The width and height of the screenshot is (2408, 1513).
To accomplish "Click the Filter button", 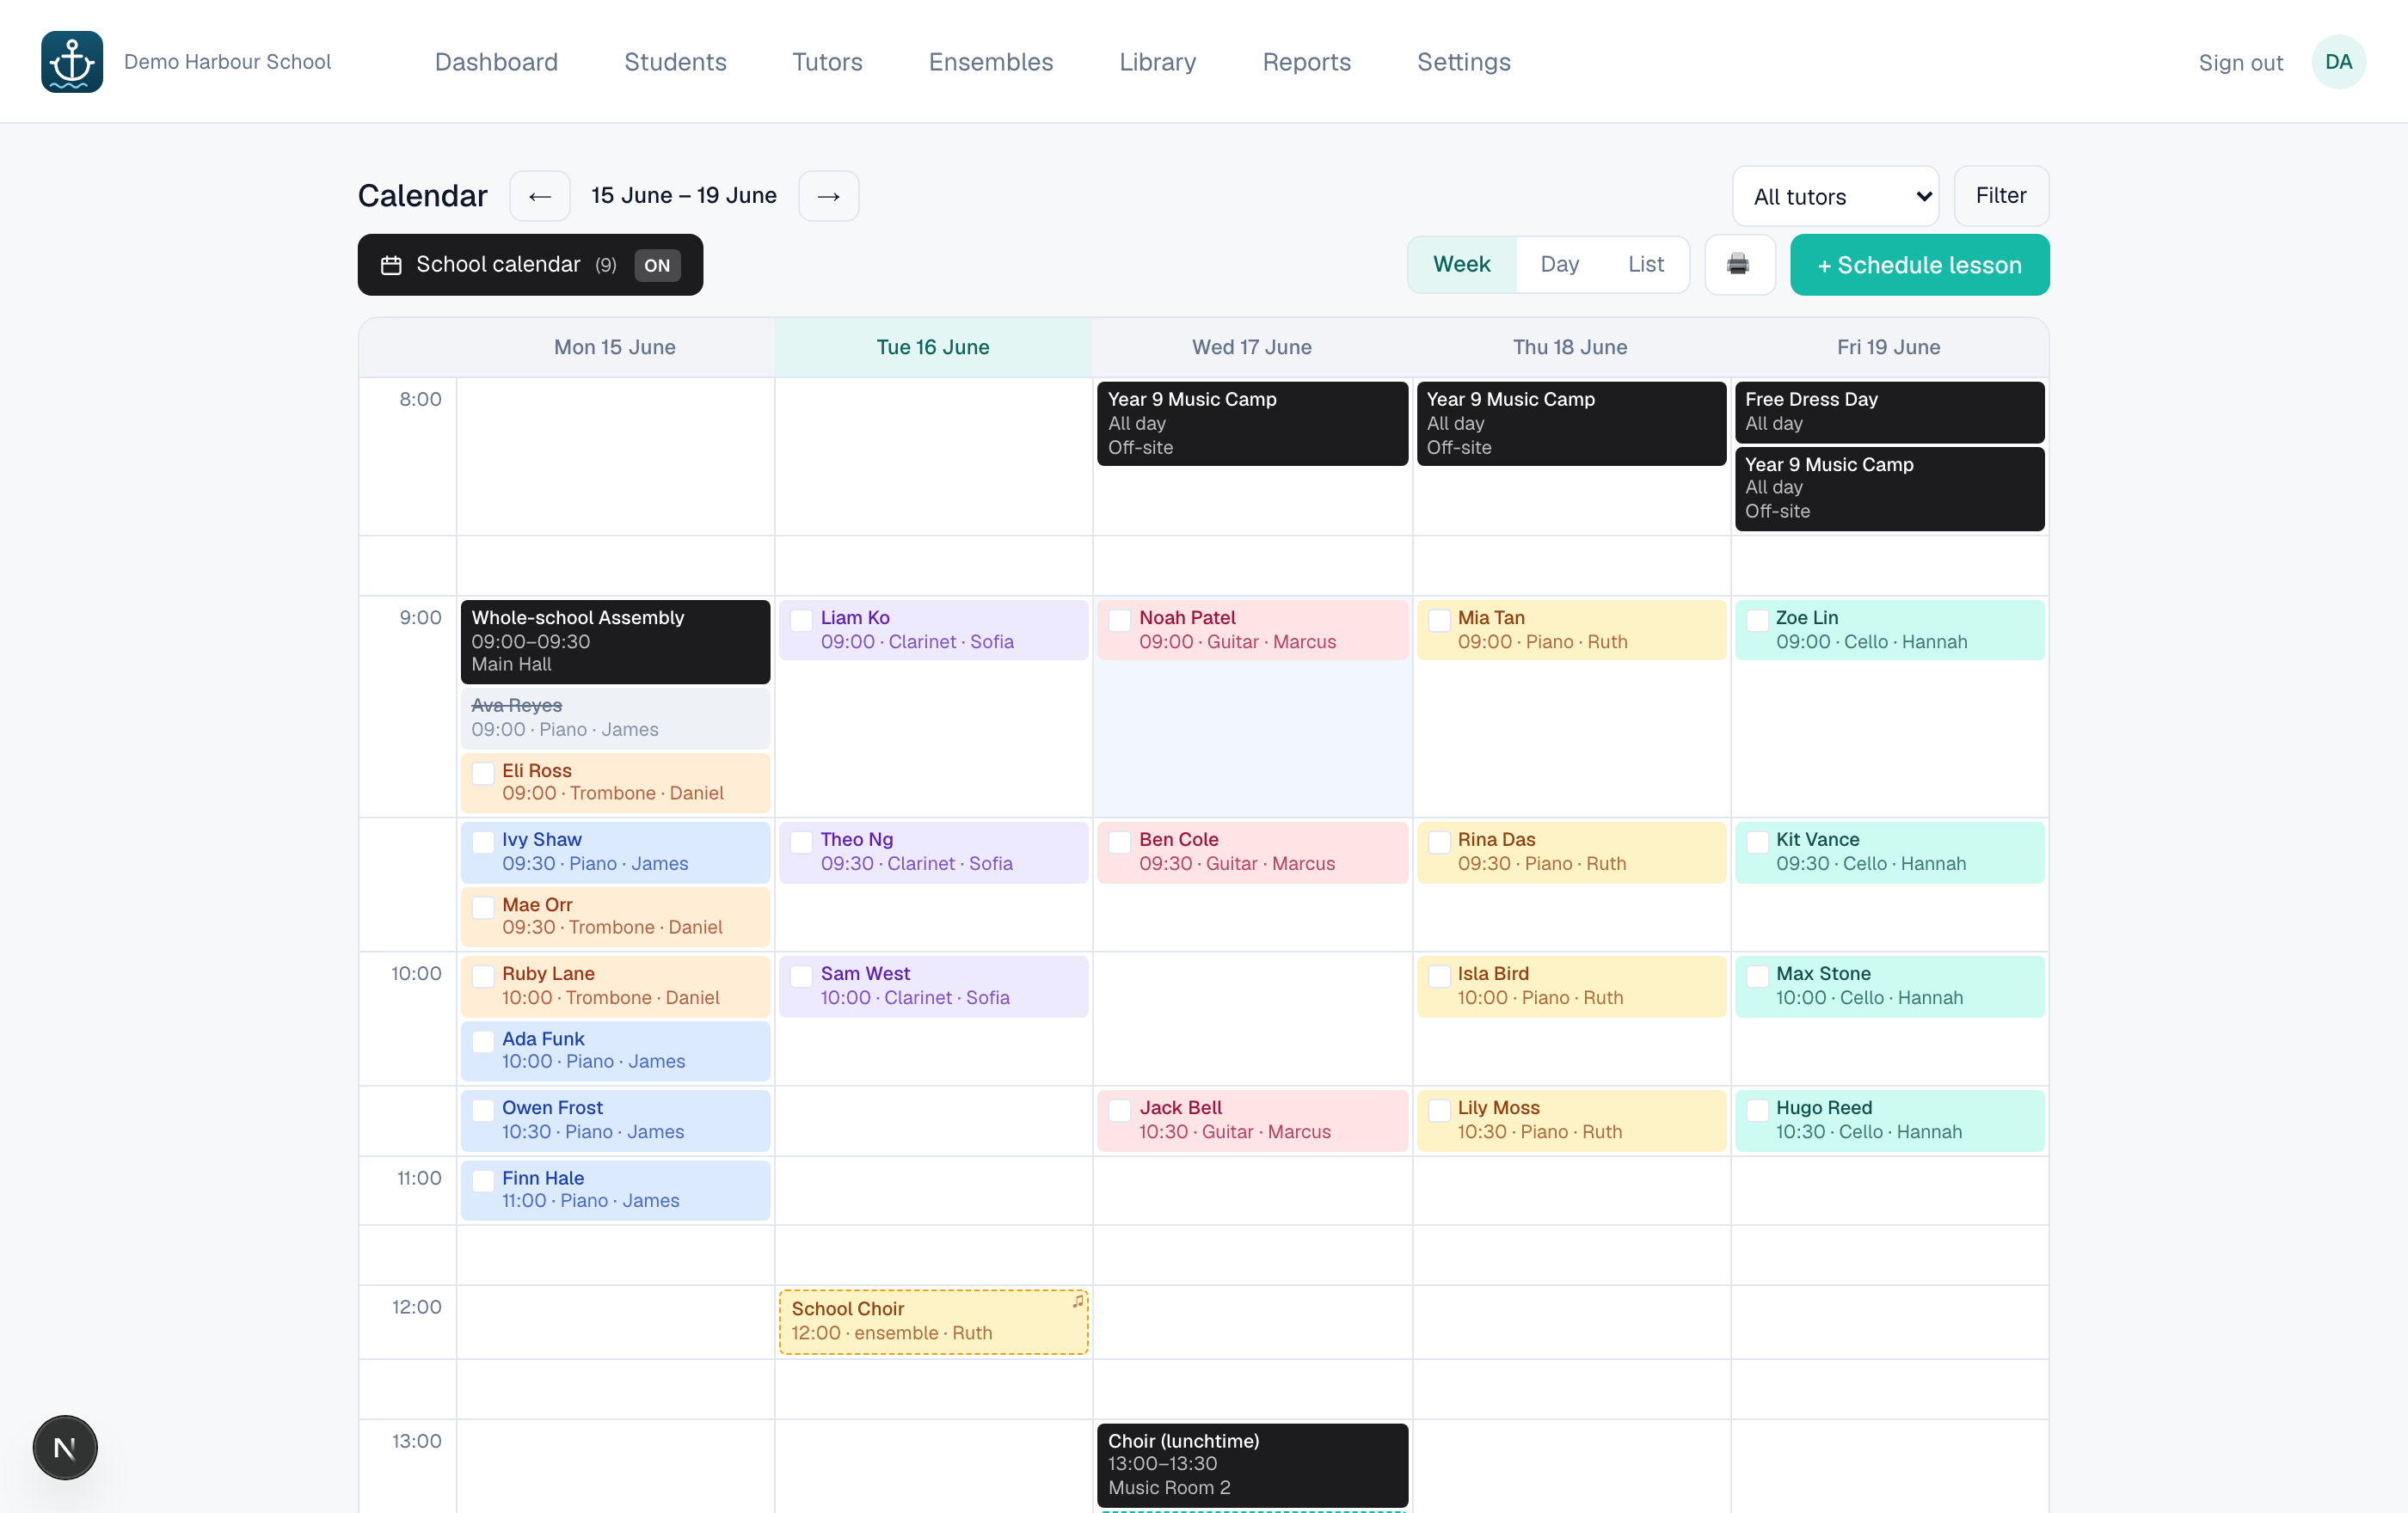I will (x=2001, y=196).
